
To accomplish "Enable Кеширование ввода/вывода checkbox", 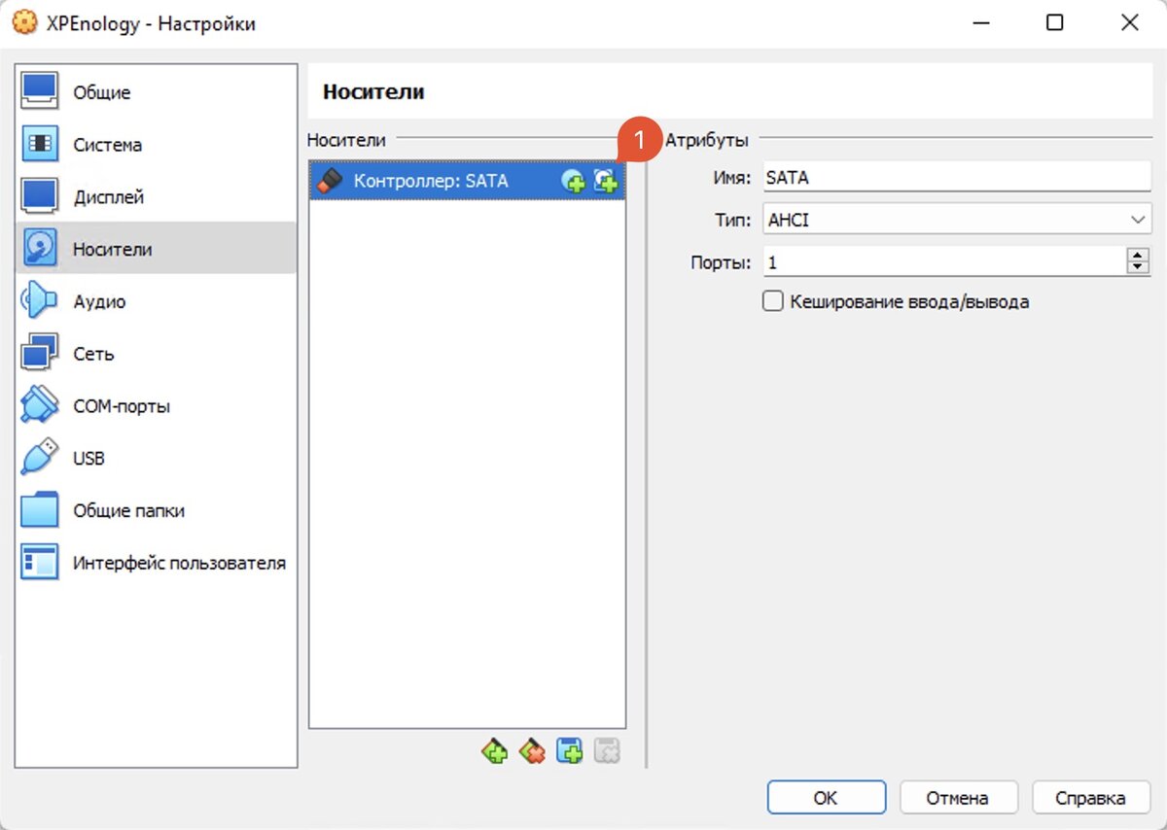I will [x=773, y=301].
